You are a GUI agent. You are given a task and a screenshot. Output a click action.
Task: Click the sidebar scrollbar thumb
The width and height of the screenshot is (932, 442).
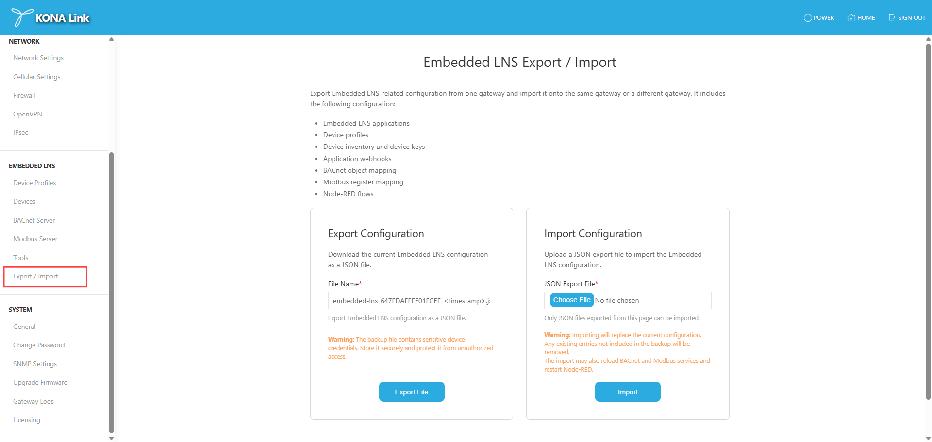click(x=111, y=292)
